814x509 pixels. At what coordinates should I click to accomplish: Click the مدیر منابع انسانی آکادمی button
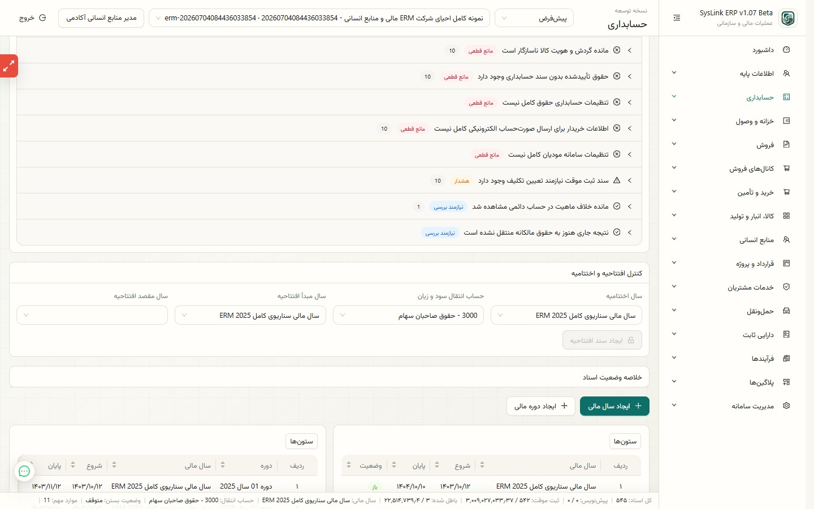tap(101, 18)
